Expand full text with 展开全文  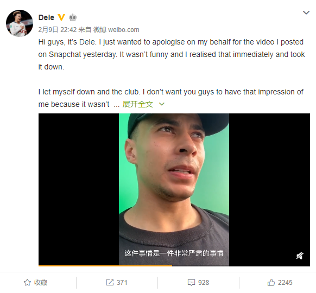[x=138, y=104]
